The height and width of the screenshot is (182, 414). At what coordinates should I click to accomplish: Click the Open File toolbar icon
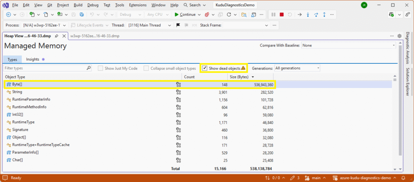46,15
